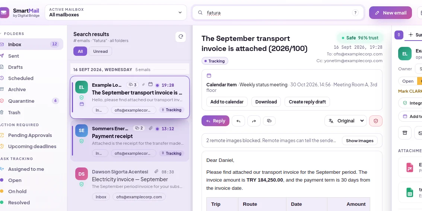Click the EL sender avatar in list
The width and height of the screenshot is (422, 211).
(82, 87)
